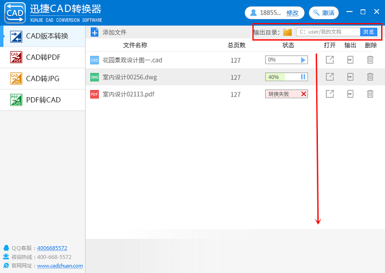Minimize the 迅捷CAD转换器 window

tap(349, 12)
